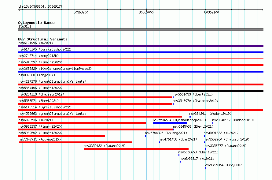The height and width of the screenshot is (180, 272).
Task: Click the DGV Structural Variants track title
Action: point(43,39)
